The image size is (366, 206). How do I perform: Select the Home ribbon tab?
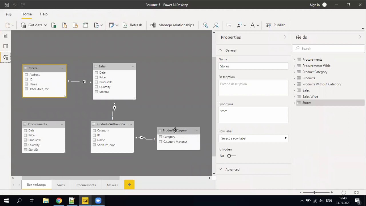27,14
